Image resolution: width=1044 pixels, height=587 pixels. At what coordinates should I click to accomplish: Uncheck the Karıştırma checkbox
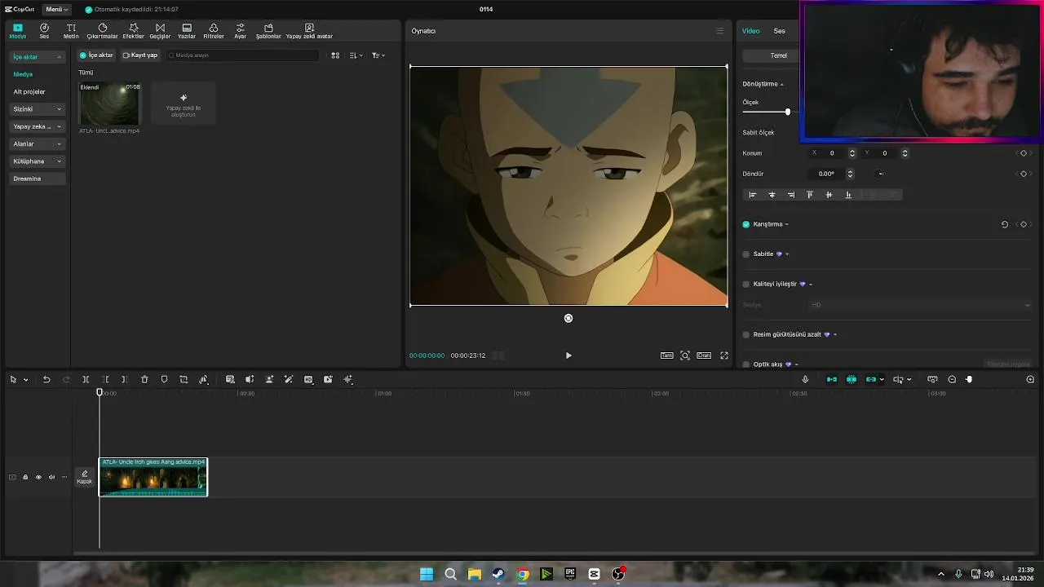pos(746,224)
